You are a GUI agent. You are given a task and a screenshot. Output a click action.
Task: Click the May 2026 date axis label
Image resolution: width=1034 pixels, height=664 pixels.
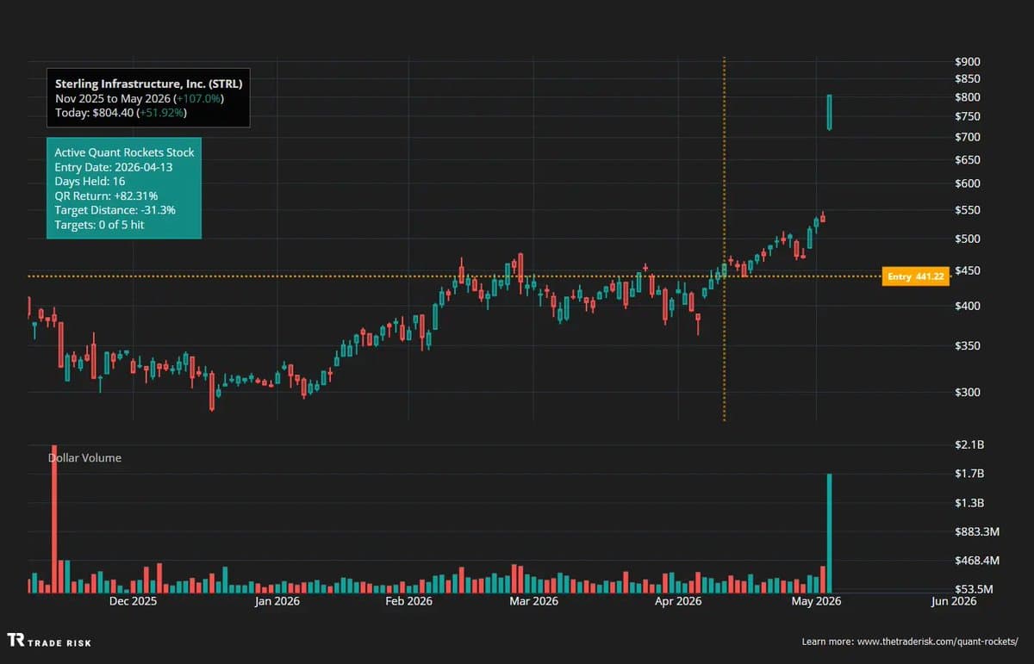817,601
